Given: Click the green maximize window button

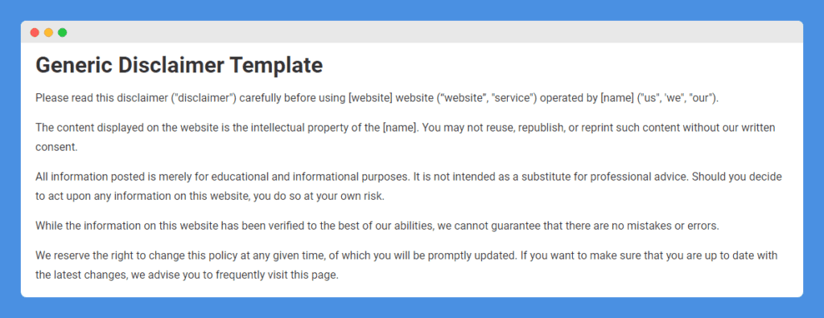Looking at the screenshot, I should 63,33.
